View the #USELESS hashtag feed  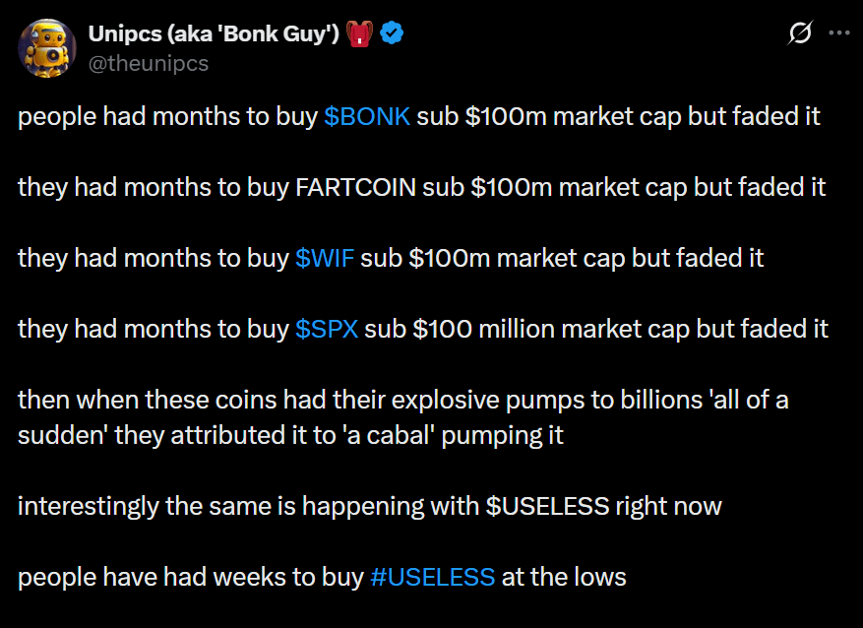433,577
